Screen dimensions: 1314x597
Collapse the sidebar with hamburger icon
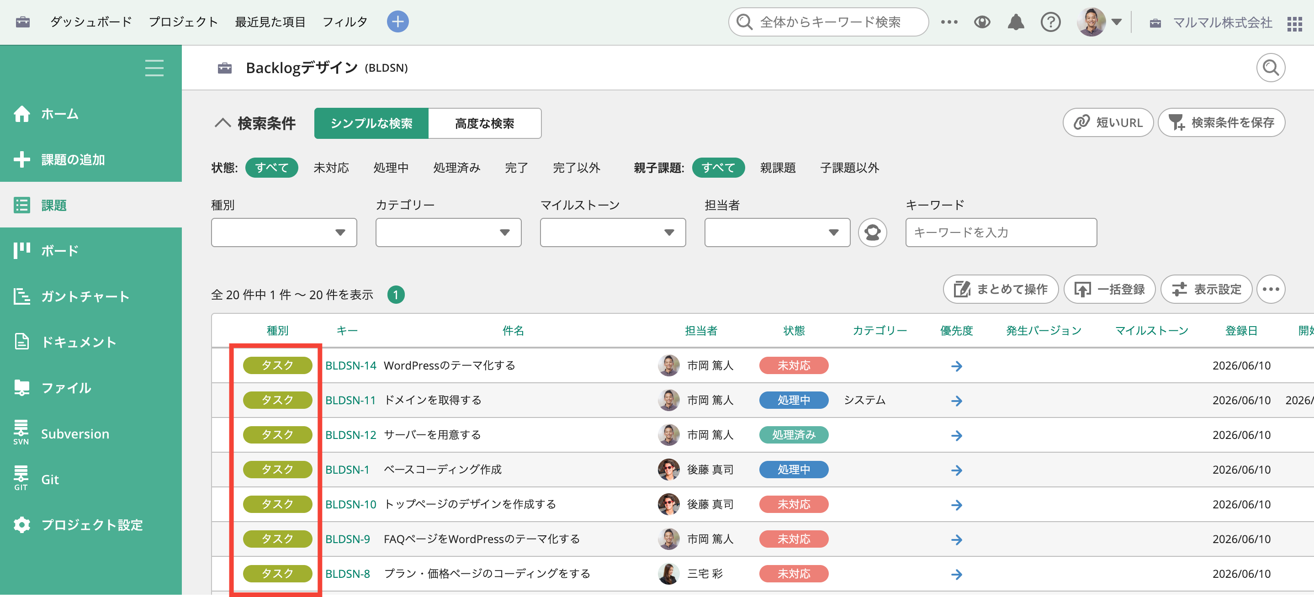coord(154,68)
